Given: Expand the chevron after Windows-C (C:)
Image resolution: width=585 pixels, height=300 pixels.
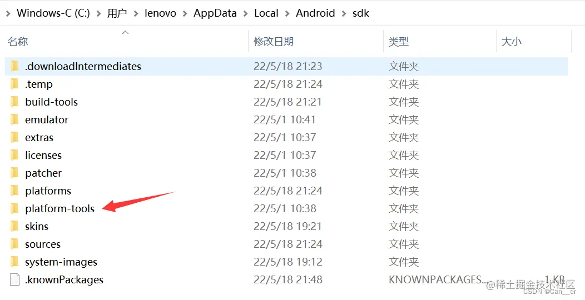Looking at the screenshot, I should (98, 14).
